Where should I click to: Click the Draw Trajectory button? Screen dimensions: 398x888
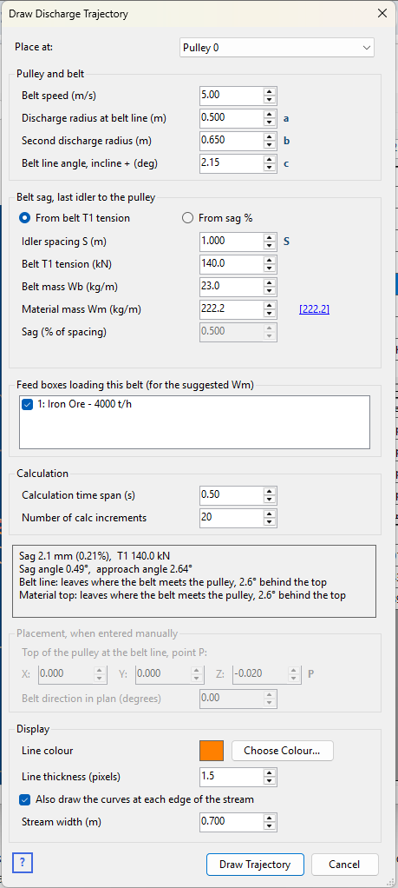pos(255,865)
